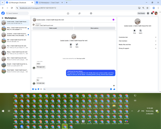Open the Louka Louka conversation in list
This screenshot has width=161, height=129.
pos(15,23)
